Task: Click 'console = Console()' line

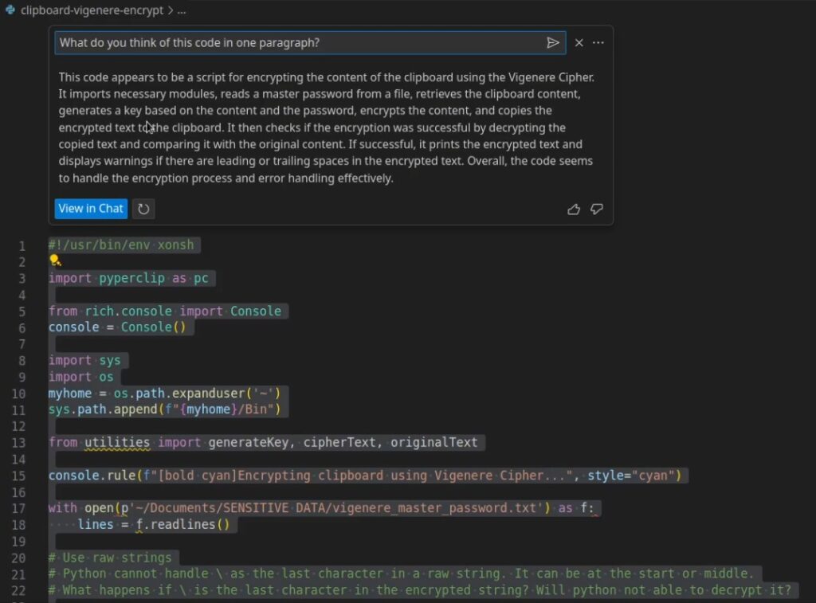Action: click(x=117, y=327)
